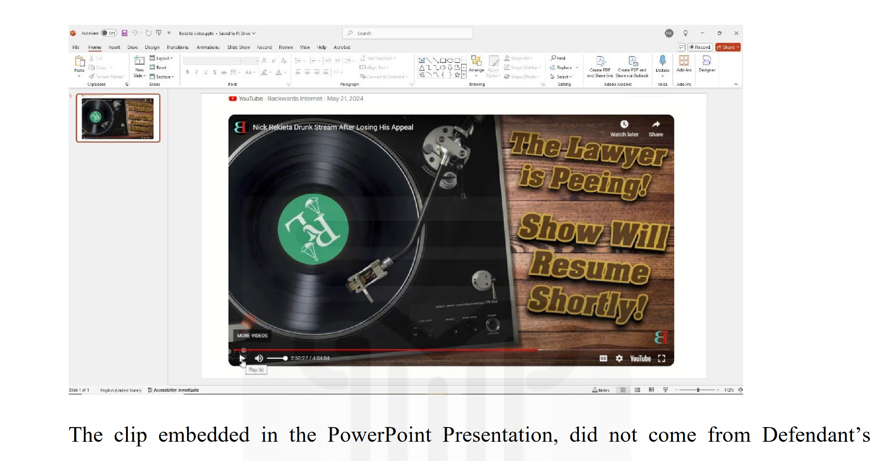880x461 pixels.
Task: Select the star shape in shapes gallery
Action: (457, 75)
